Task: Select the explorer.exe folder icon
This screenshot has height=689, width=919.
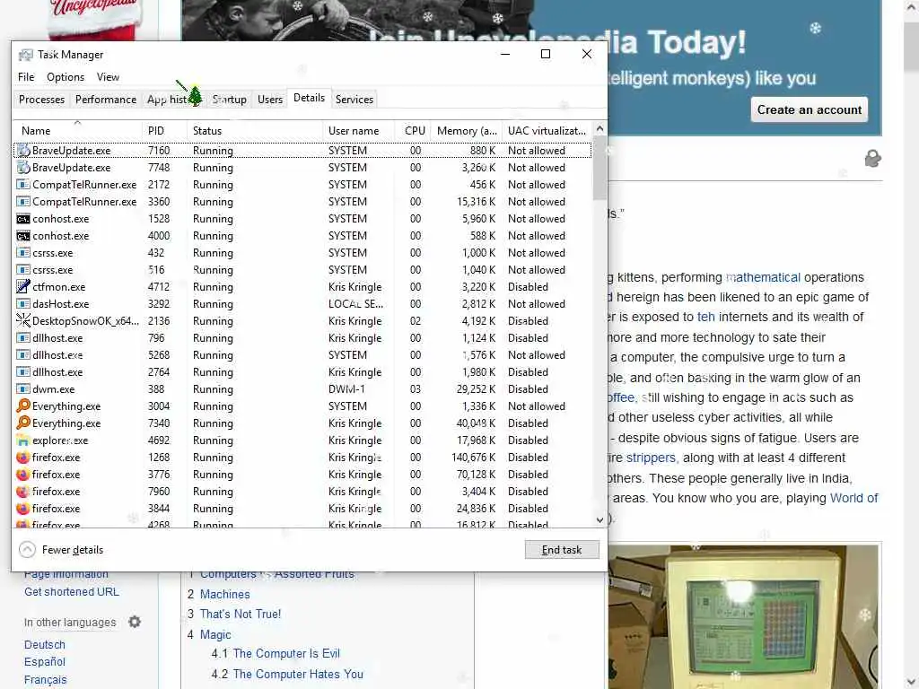Action: [23, 440]
